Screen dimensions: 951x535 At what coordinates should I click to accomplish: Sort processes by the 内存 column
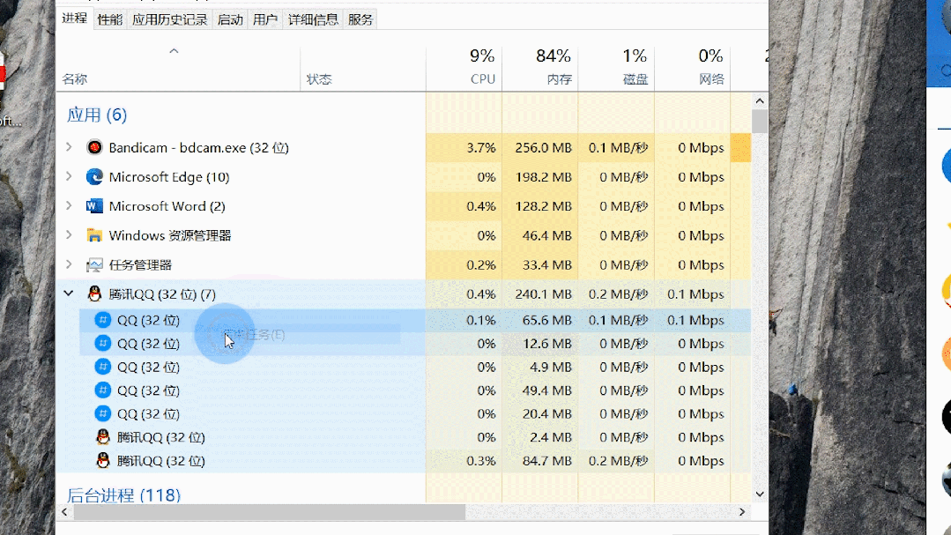click(553, 67)
